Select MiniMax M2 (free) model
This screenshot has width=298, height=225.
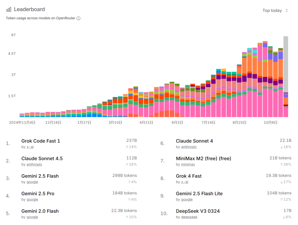203,159
